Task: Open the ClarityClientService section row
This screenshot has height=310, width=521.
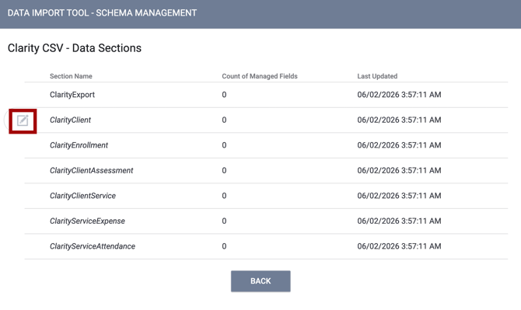Action: click(x=266, y=196)
